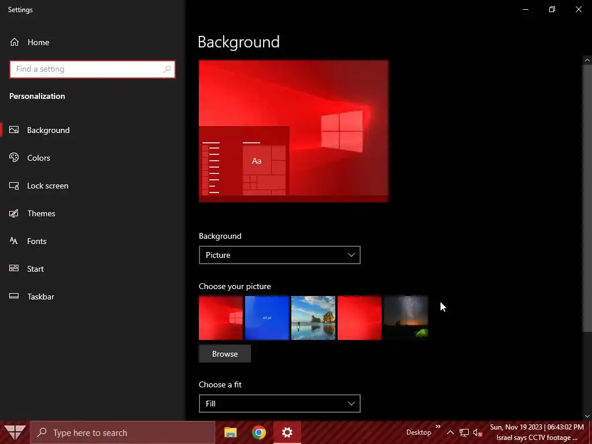Minimize the Settings window
The width and height of the screenshot is (592, 444).
coord(525,9)
